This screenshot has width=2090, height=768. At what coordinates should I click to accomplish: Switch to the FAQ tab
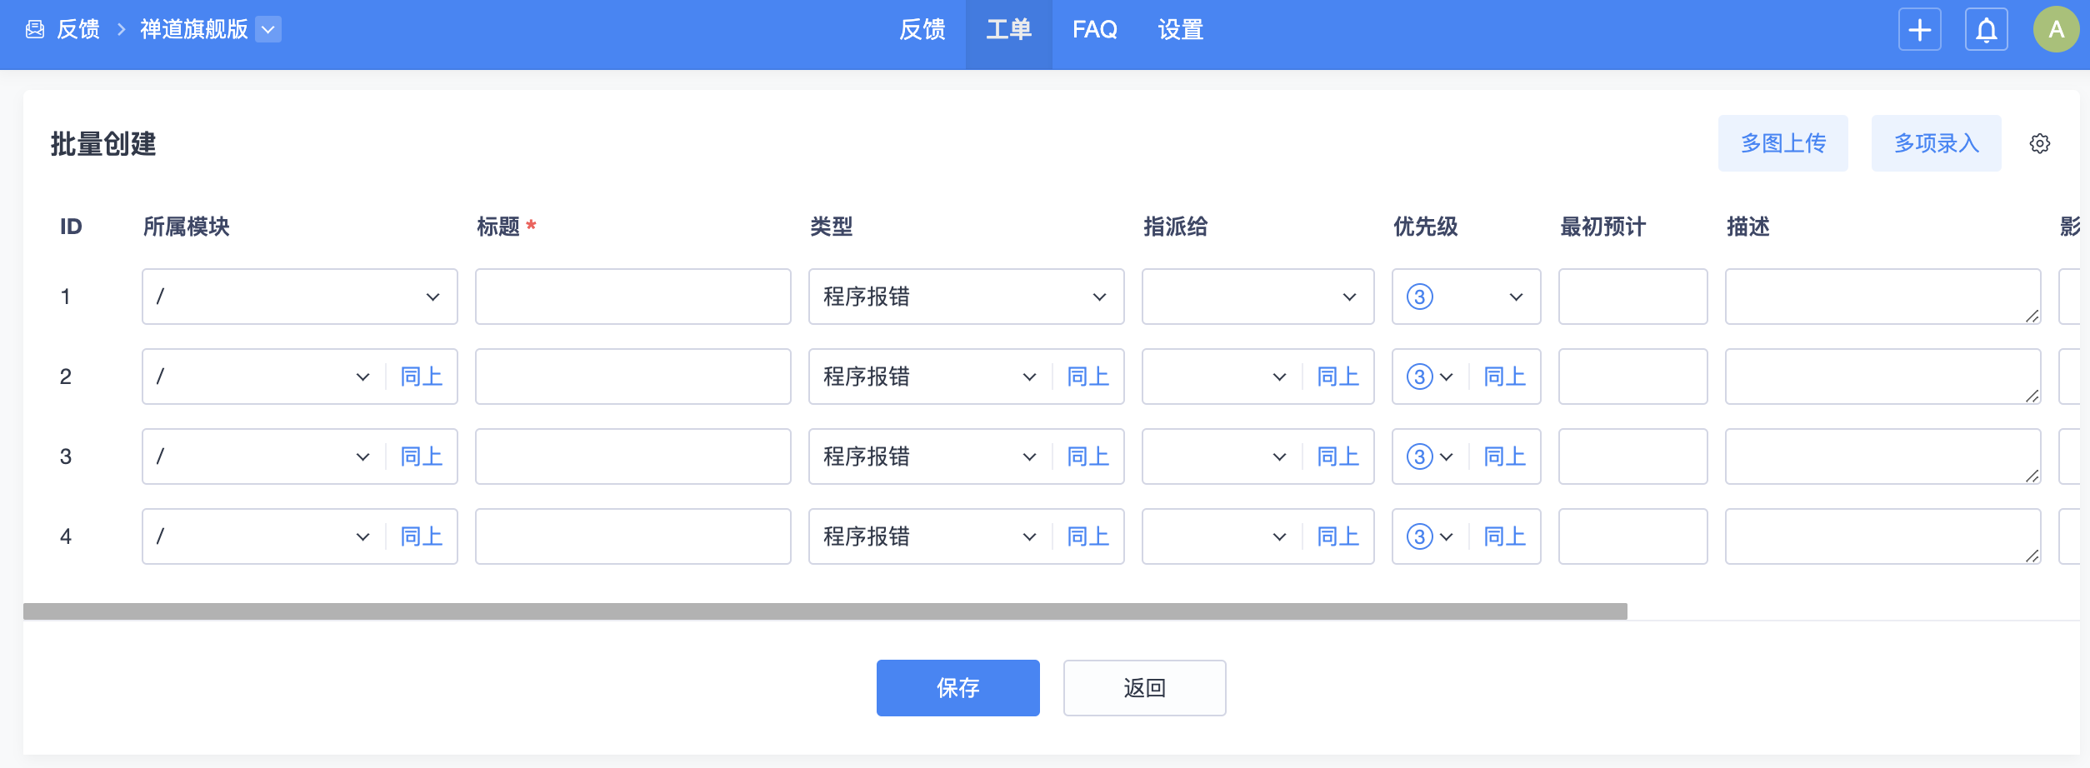point(1094,30)
